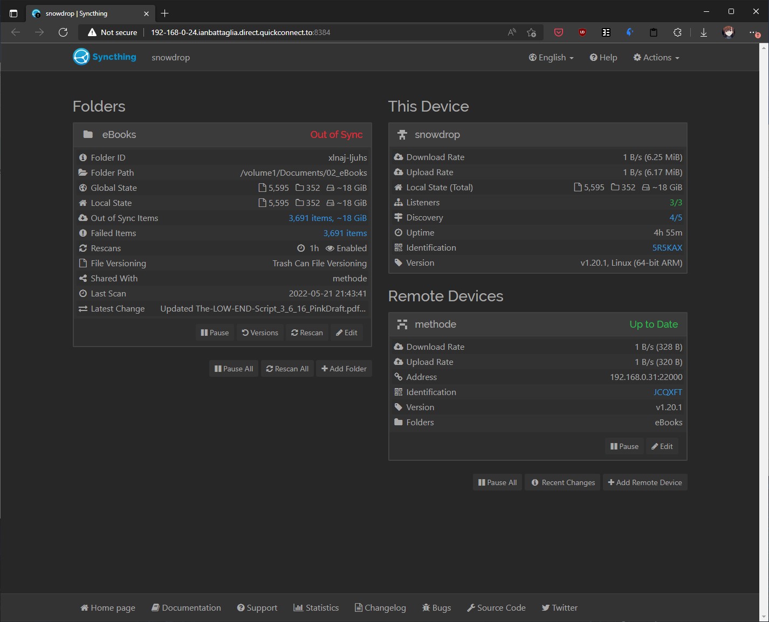Open the tab actions menu icon

(13, 13)
